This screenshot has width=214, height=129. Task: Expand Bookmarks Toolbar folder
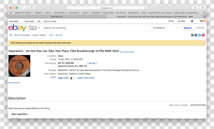(24, 13)
